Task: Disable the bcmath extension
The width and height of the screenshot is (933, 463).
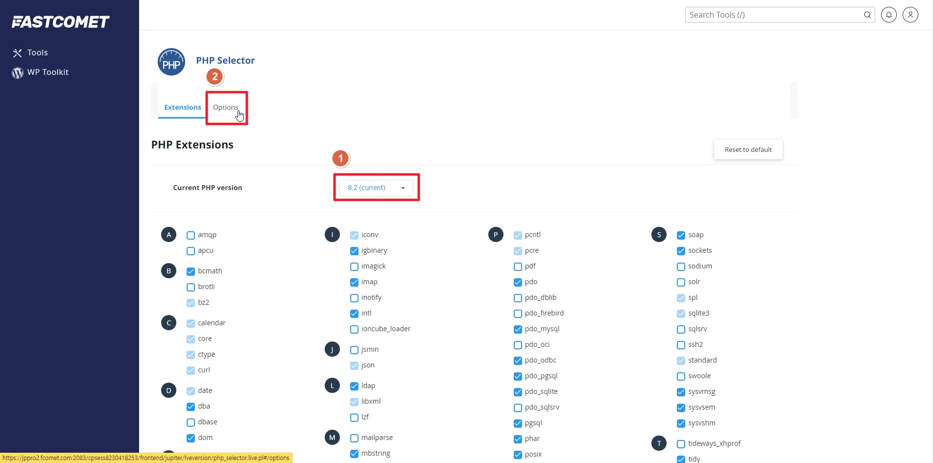Action: click(x=191, y=271)
